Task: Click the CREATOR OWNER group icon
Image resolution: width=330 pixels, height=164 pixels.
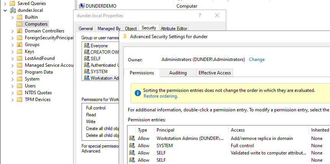Action: pyautogui.click(x=87, y=52)
